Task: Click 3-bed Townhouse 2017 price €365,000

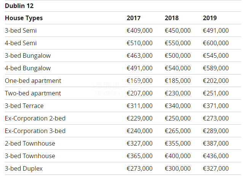Action: click(139, 156)
